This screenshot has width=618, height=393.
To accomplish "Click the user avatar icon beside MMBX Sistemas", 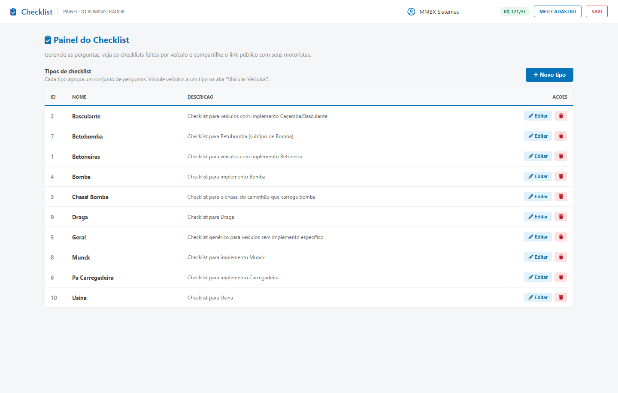I will click(411, 12).
